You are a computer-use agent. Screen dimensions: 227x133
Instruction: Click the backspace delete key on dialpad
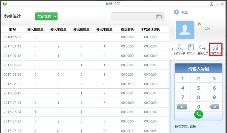(214, 107)
